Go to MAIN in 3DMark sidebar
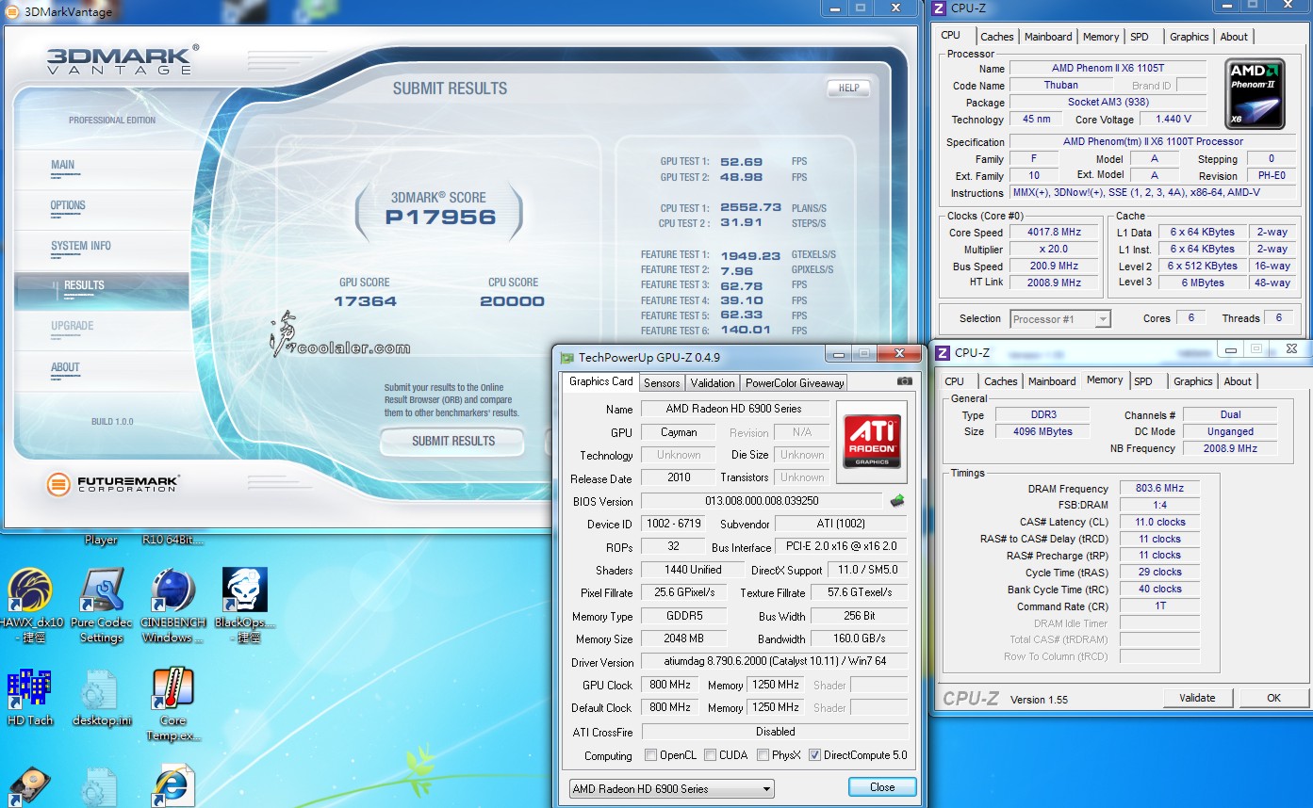This screenshot has height=808, width=1313. click(x=102, y=168)
